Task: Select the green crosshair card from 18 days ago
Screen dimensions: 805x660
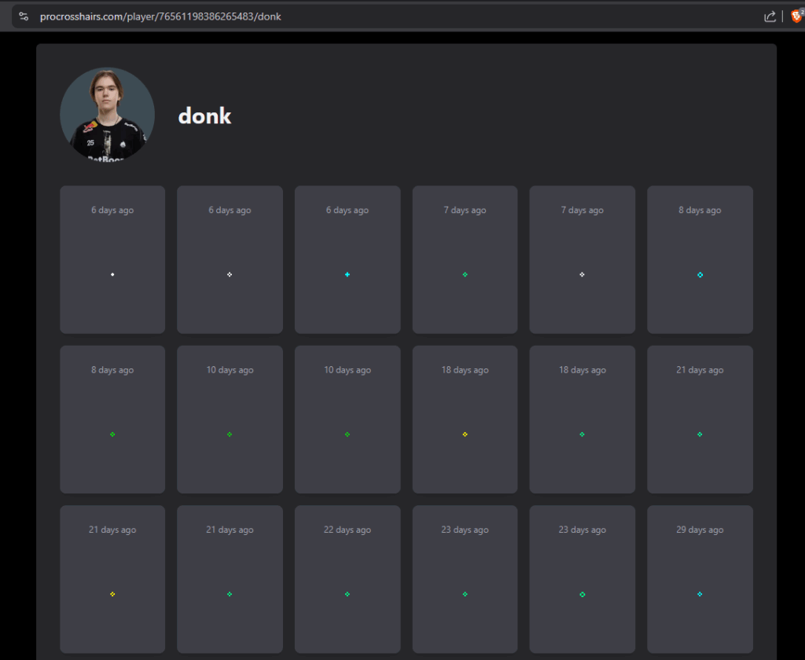Action: point(582,420)
